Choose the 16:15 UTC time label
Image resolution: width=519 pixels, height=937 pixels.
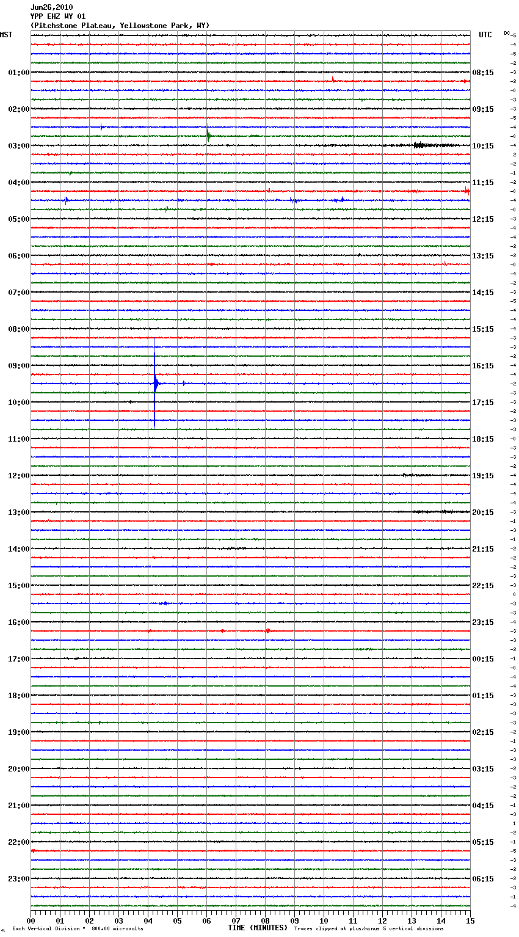click(x=483, y=366)
